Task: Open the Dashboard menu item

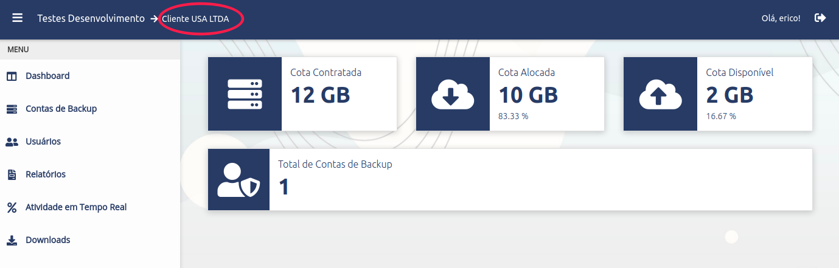Action: [x=47, y=76]
